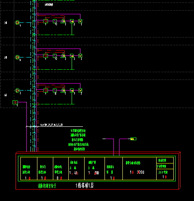Screen dimensions: 194x201
Task: Select the white cable annotation text above cabinet
Action: pos(52,125)
